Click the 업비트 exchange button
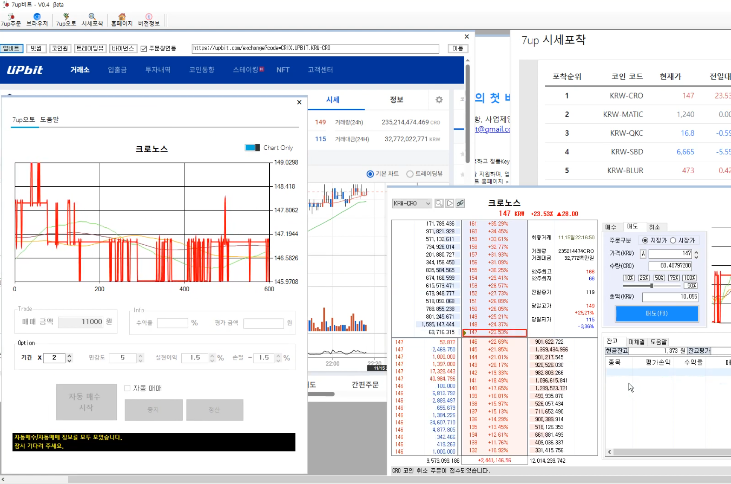The height and width of the screenshot is (484, 731). coord(12,49)
